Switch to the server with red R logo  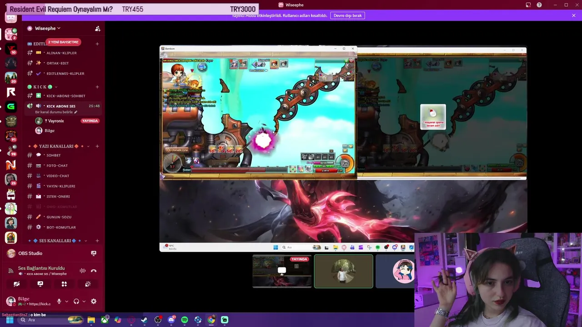(x=11, y=92)
